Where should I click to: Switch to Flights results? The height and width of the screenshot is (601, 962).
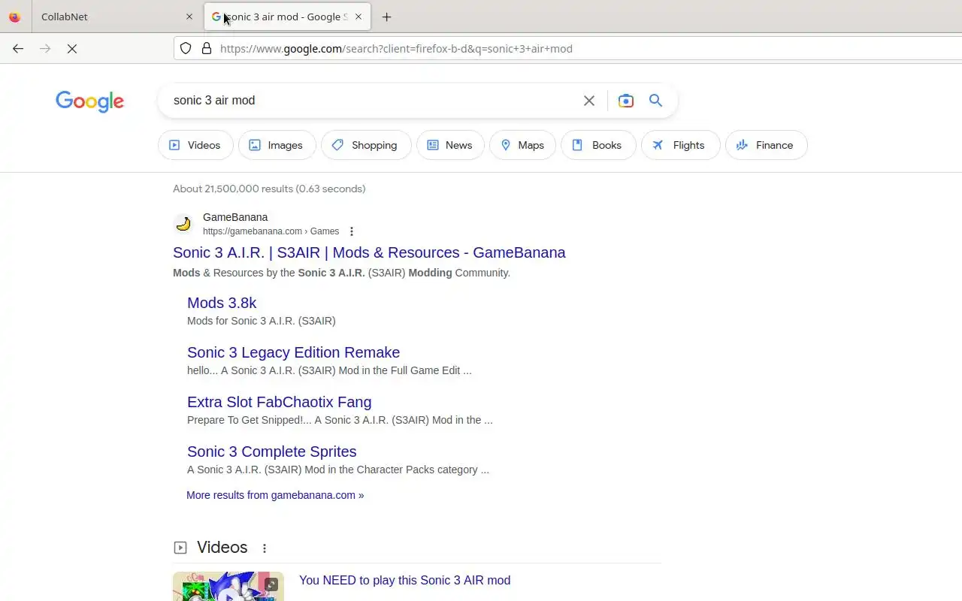coord(680,145)
